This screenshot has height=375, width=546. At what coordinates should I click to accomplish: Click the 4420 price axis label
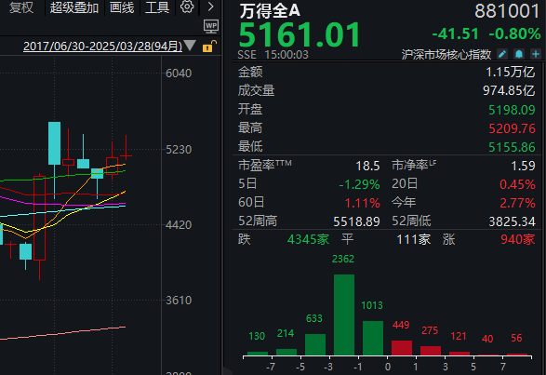pyautogui.click(x=179, y=225)
